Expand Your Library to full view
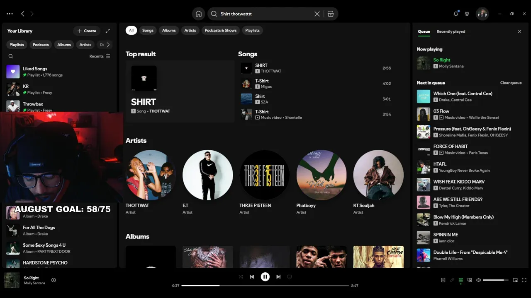 click(108, 31)
